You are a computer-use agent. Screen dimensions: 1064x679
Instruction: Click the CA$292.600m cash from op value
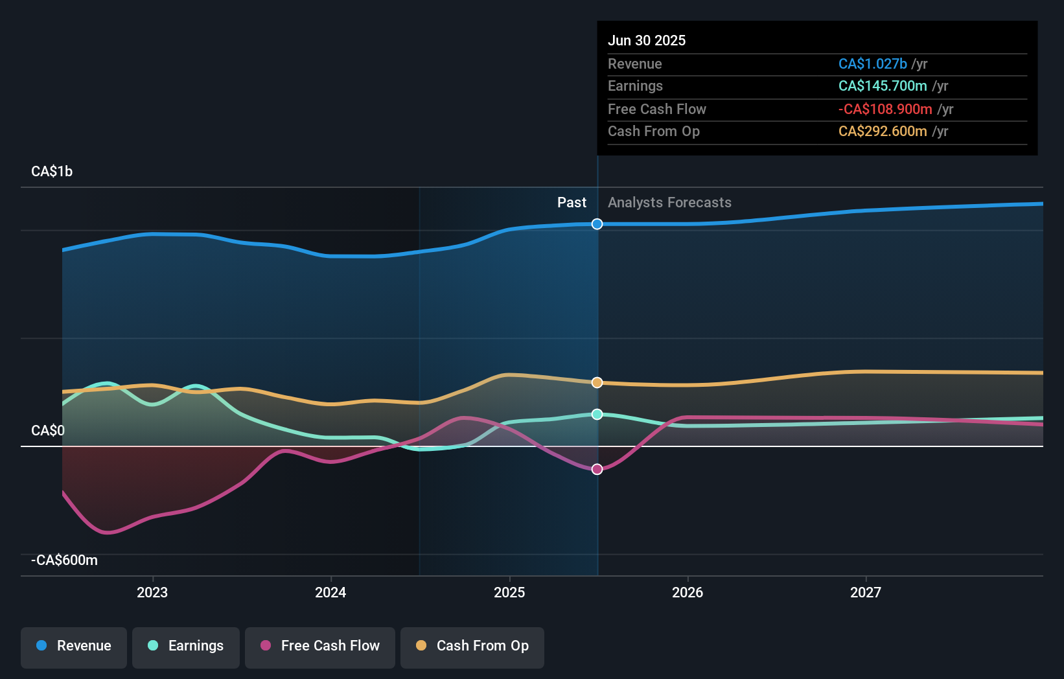883,131
